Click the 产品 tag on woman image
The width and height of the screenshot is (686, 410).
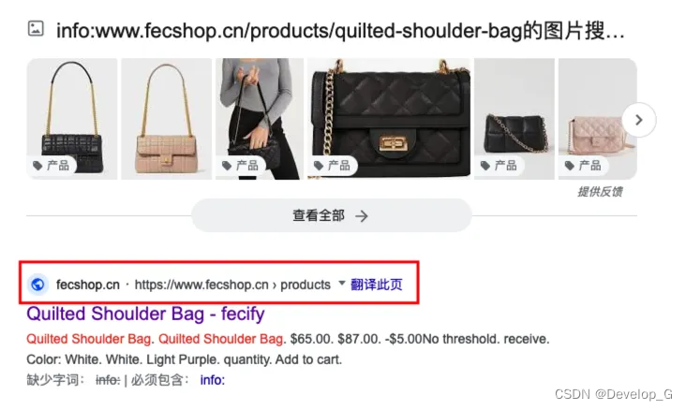(x=240, y=166)
